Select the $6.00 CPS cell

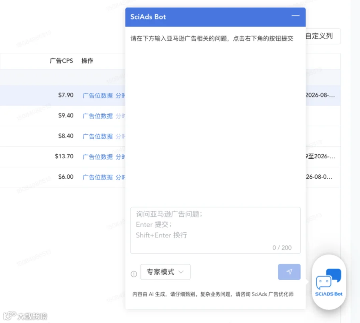pyautogui.click(x=66, y=177)
